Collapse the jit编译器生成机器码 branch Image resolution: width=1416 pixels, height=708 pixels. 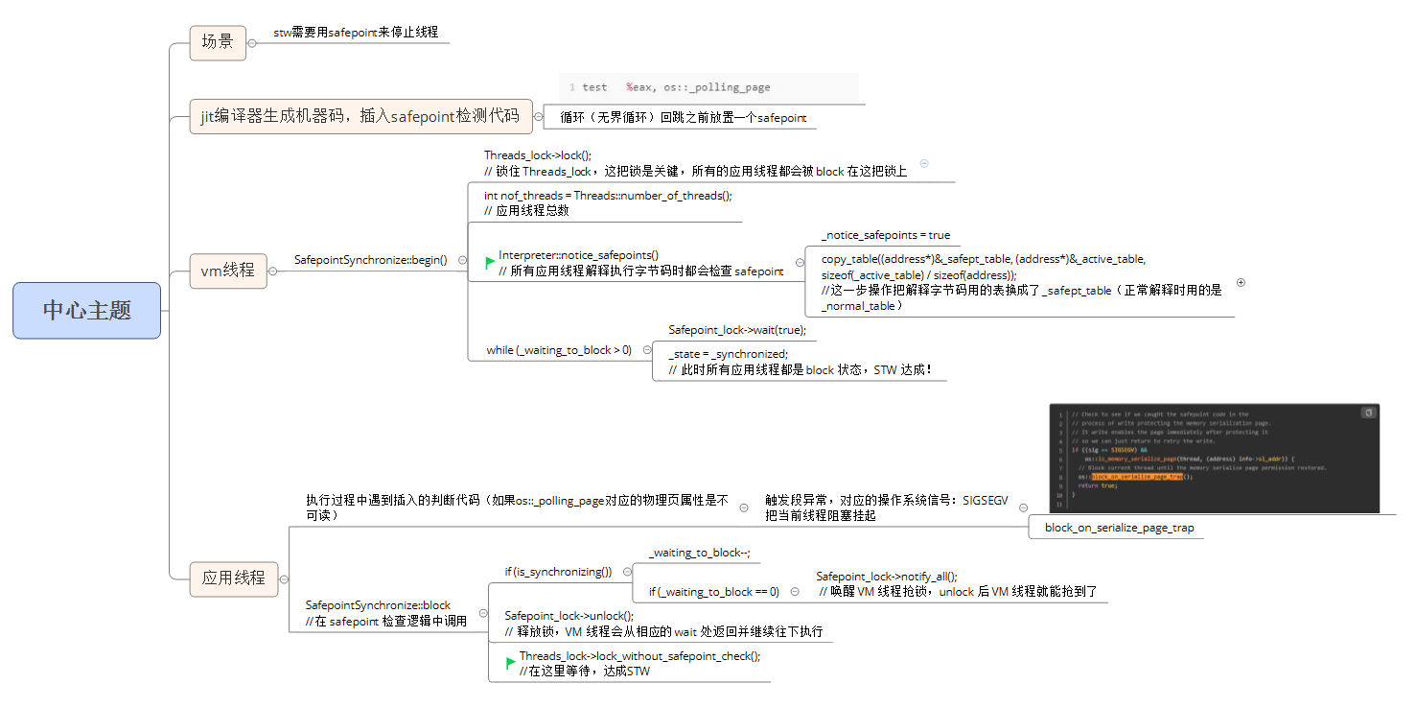(x=538, y=116)
